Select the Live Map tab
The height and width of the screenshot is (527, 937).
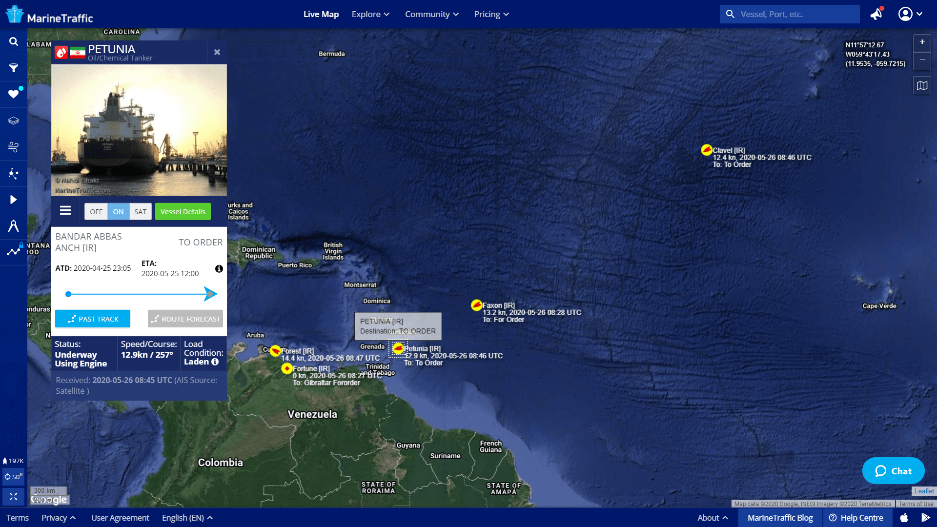pyautogui.click(x=321, y=14)
